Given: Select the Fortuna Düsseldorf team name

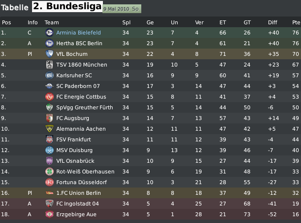Looking at the screenshot, I should point(82,182).
